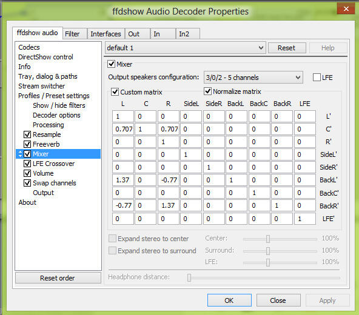Select Stream switcher in sidebar
The height and width of the screenshot is (315, 359).
tap(41, 86)
